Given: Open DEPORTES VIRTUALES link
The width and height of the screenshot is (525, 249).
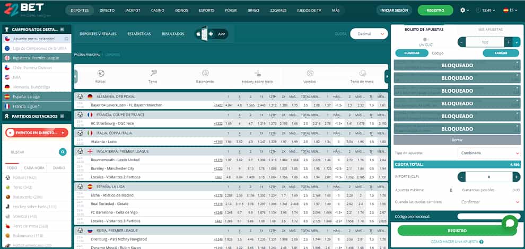Looking at the screenshot, I should click(98, 34).
